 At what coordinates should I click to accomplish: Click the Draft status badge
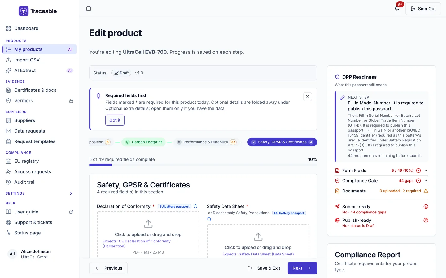(x=121, y=73)
